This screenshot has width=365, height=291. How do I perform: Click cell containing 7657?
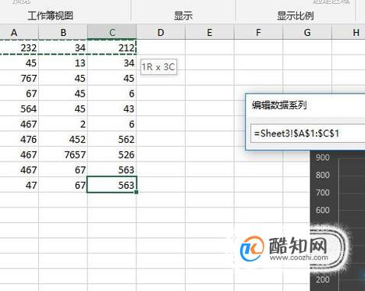click(x=63, y=154)
